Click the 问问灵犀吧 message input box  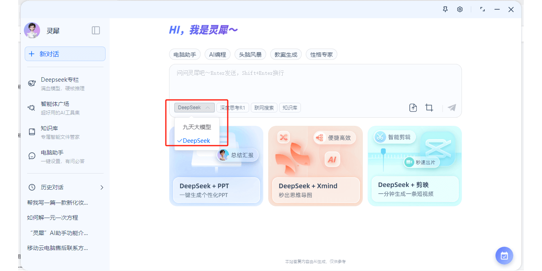pos(315,83)
